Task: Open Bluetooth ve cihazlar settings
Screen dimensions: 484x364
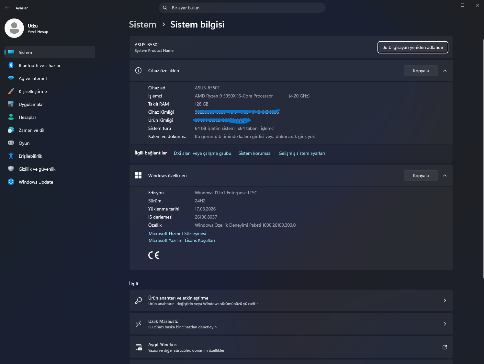Action: 50,65
